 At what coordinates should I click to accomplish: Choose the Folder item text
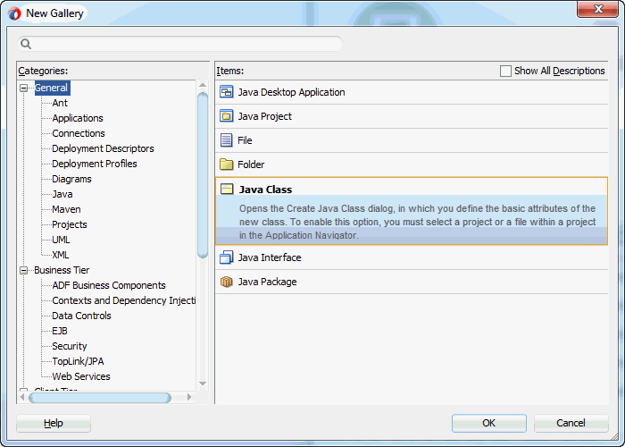point(251,164)
